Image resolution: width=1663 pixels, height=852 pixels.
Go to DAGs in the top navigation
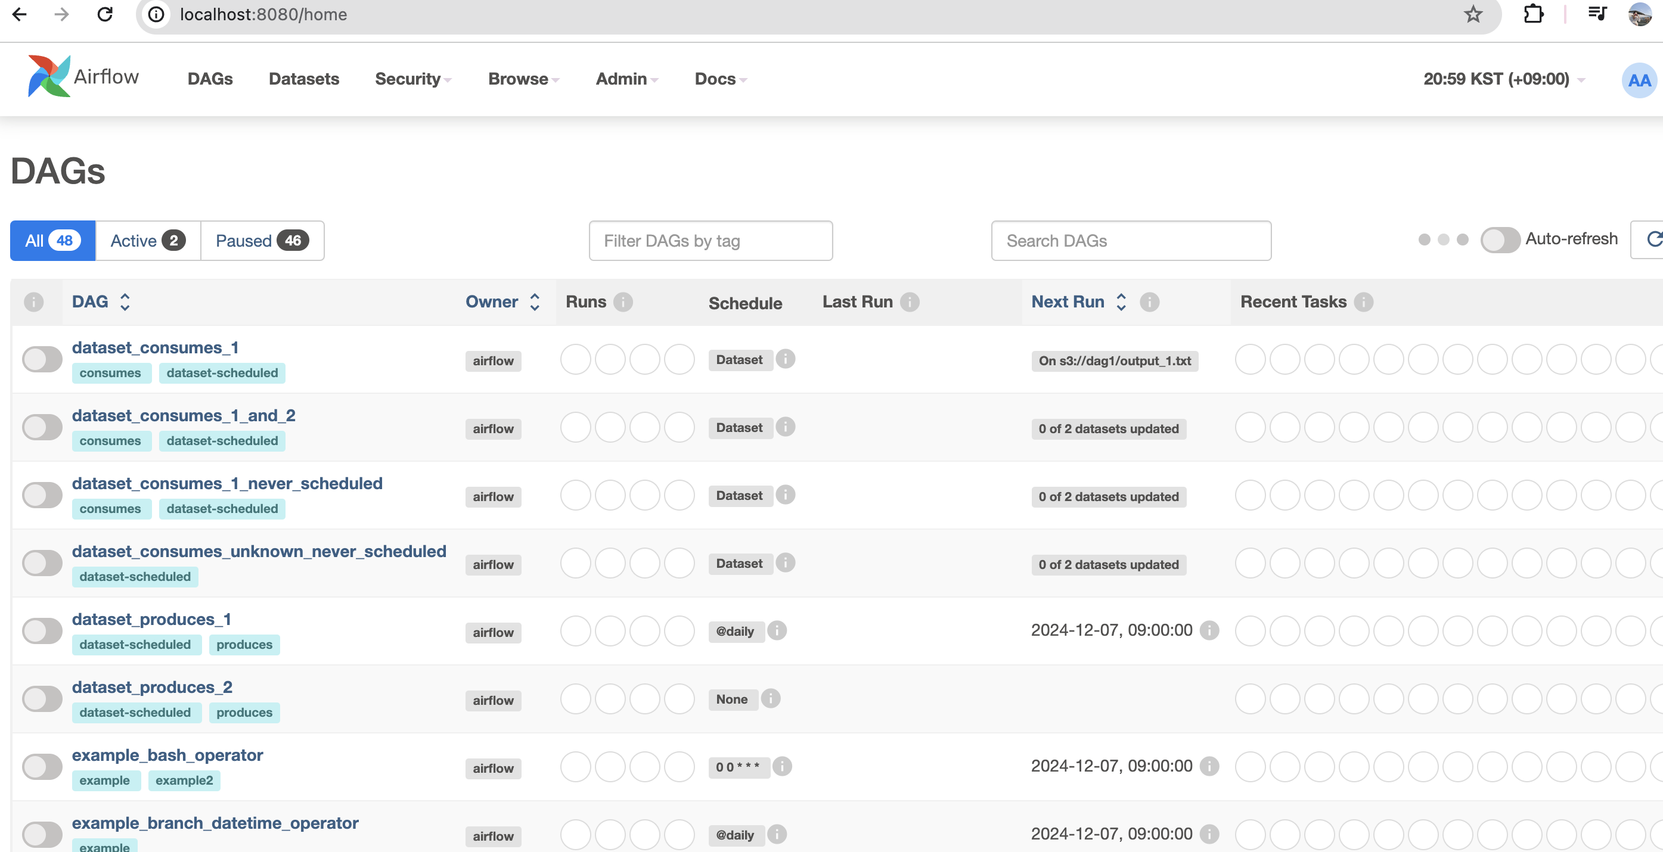[x=210, y=79]
